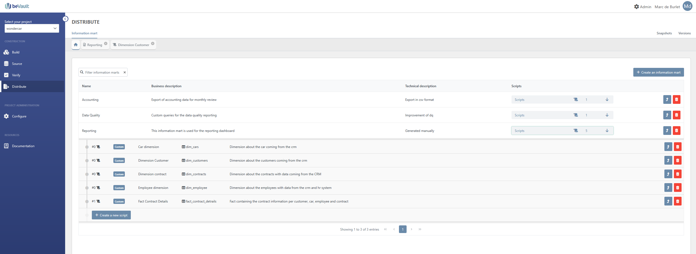Focus the Filter information marts field
The height and width of the screenshot is (254, 696).
pyautogui.click(x=102, y=72)
